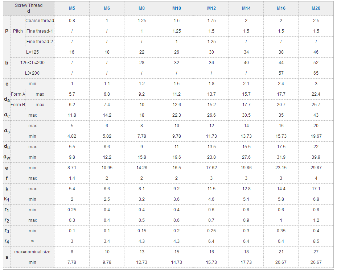Click the M16 L>200 value 57
The height and width of the screenshot is (270, 337).
281,73
